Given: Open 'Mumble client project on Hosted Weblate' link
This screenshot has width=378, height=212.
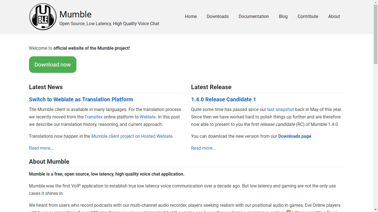Looking at the screenshot, I should tap(132, 136).
